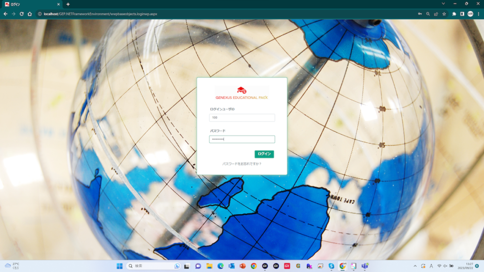Image resolution: width=484 pixels, height=272 pixels.
Task: Open File Explorer from the taskbar
Action: 209,266
